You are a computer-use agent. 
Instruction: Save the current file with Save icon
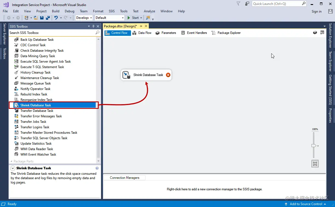pos(42,18)
